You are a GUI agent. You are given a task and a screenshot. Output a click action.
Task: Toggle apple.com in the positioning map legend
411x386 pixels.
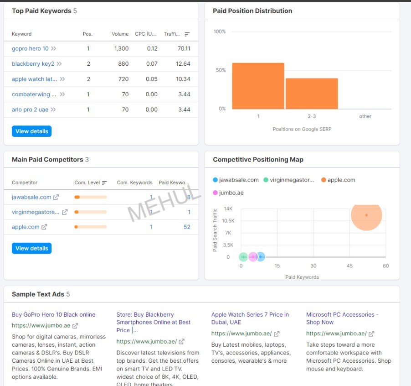point(337,180)
